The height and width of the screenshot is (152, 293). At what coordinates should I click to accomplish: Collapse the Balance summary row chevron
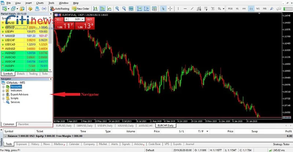[x=5, y=136]
